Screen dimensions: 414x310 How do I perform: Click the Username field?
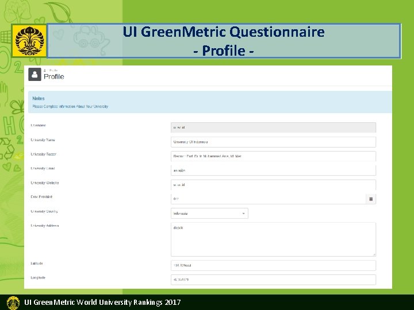click(273, 127)
